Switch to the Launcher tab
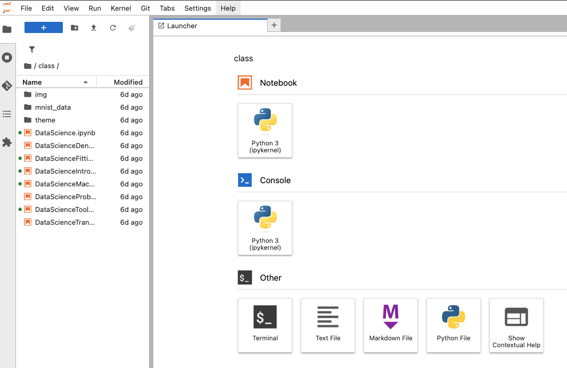The width and height of the screenshot is (567, 368). pos(182,26)
